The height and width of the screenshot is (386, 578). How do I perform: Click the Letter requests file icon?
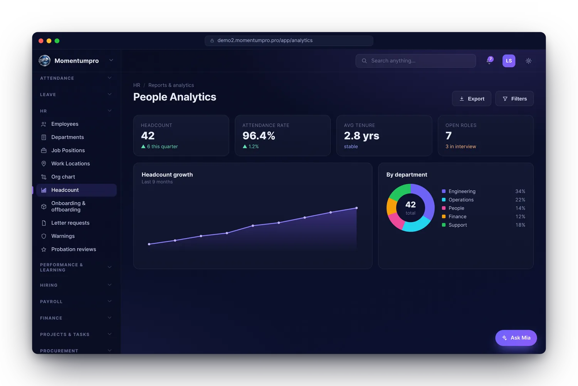point(44,223)
